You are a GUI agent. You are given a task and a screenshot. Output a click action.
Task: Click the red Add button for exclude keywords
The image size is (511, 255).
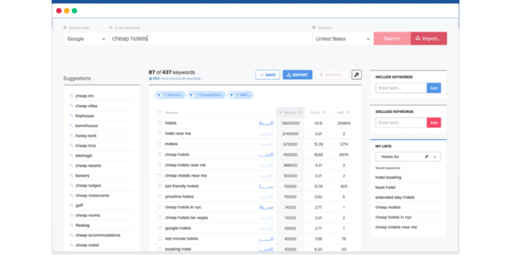click(x=434, y=123)
